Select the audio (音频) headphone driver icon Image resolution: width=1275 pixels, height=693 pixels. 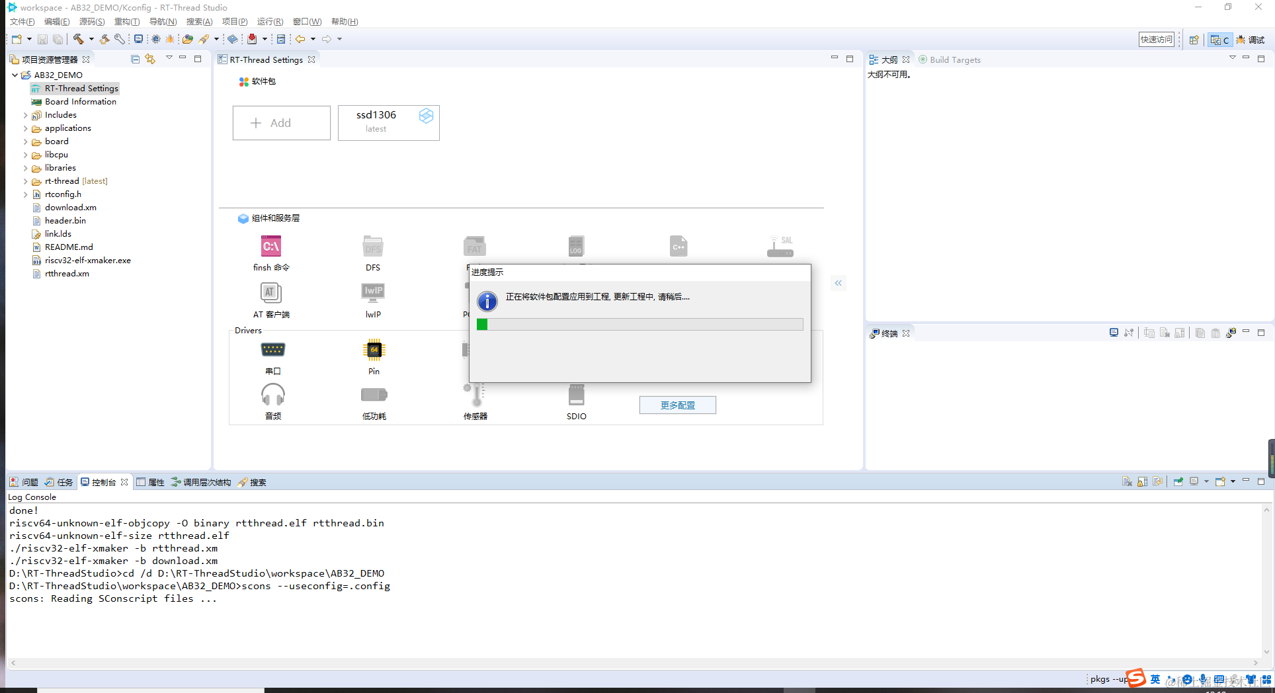point(272,395)
